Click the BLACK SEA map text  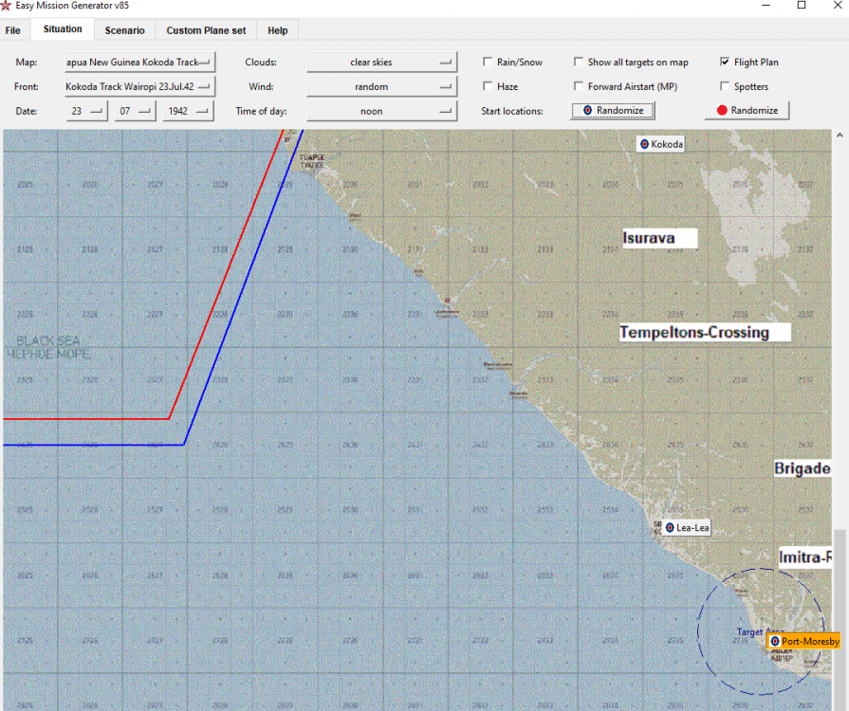click(48, 341)
